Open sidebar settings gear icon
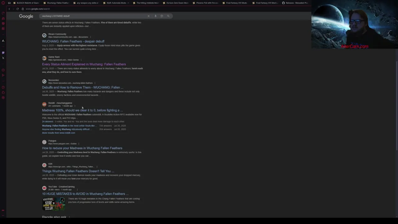The width and height of the screenshot is (398, 224). 3,98
